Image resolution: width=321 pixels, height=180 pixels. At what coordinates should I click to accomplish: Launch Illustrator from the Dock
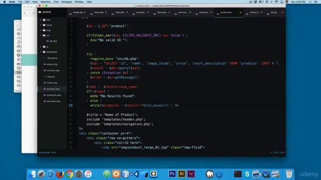click(182, 174)
